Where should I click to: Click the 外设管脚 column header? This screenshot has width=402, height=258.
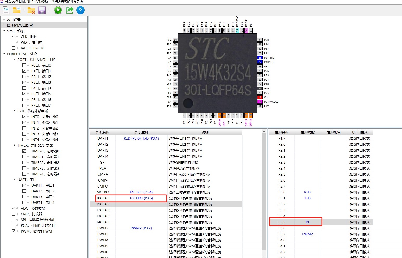[142, 132]
